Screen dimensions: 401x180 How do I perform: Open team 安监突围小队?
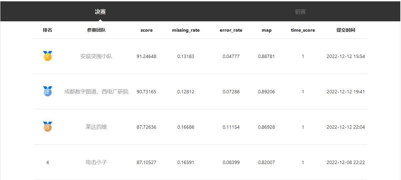[96, 56]
